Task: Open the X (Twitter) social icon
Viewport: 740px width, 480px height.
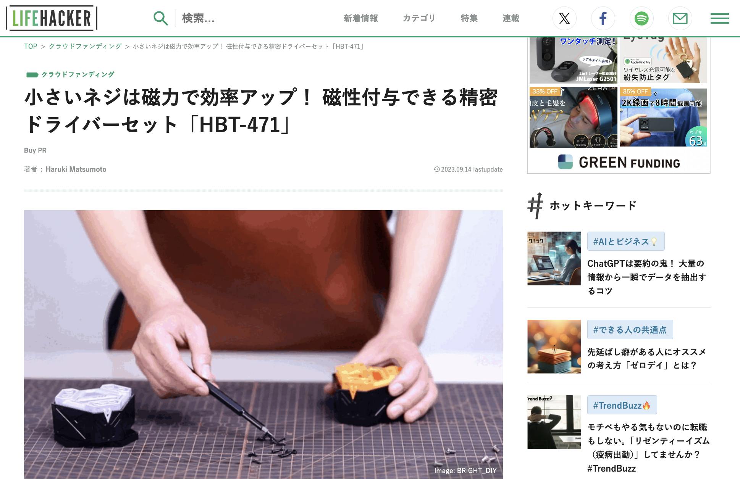Action: 564,18
